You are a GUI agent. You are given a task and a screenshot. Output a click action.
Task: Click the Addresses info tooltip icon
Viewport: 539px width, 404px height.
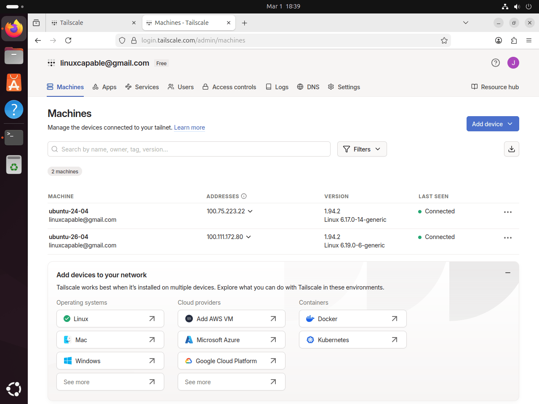[244, 196]
